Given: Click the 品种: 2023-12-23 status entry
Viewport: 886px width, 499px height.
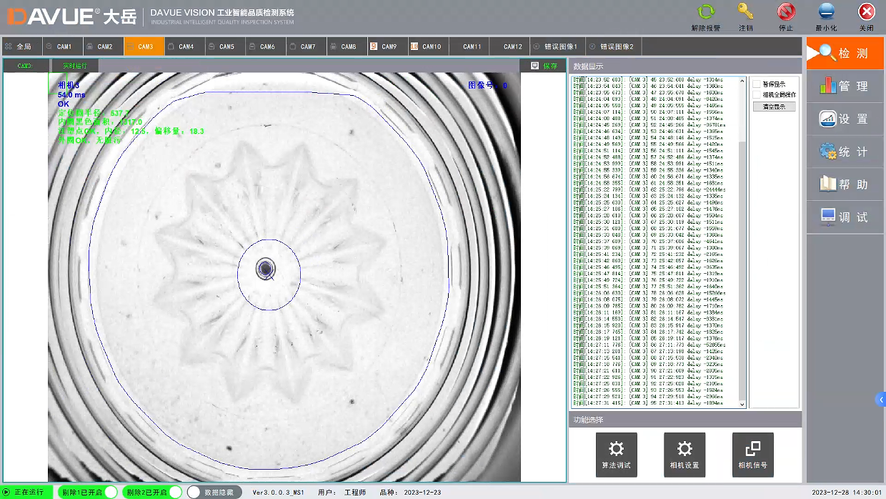Looking at the screenshot, I should [410, 493].
